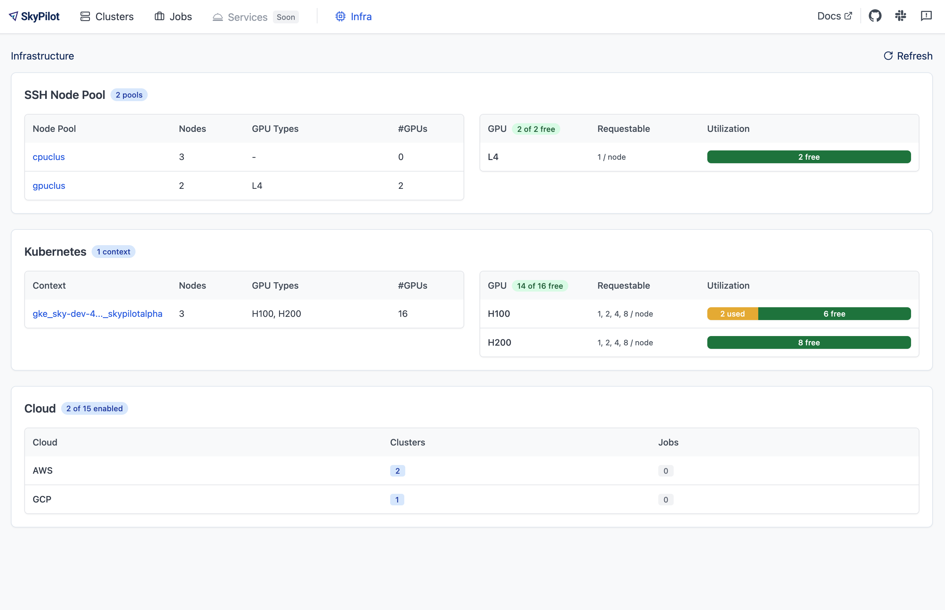Click the Cloud section heading
Viewport: 945px width, 610px height.
click(x=40, y=409)
